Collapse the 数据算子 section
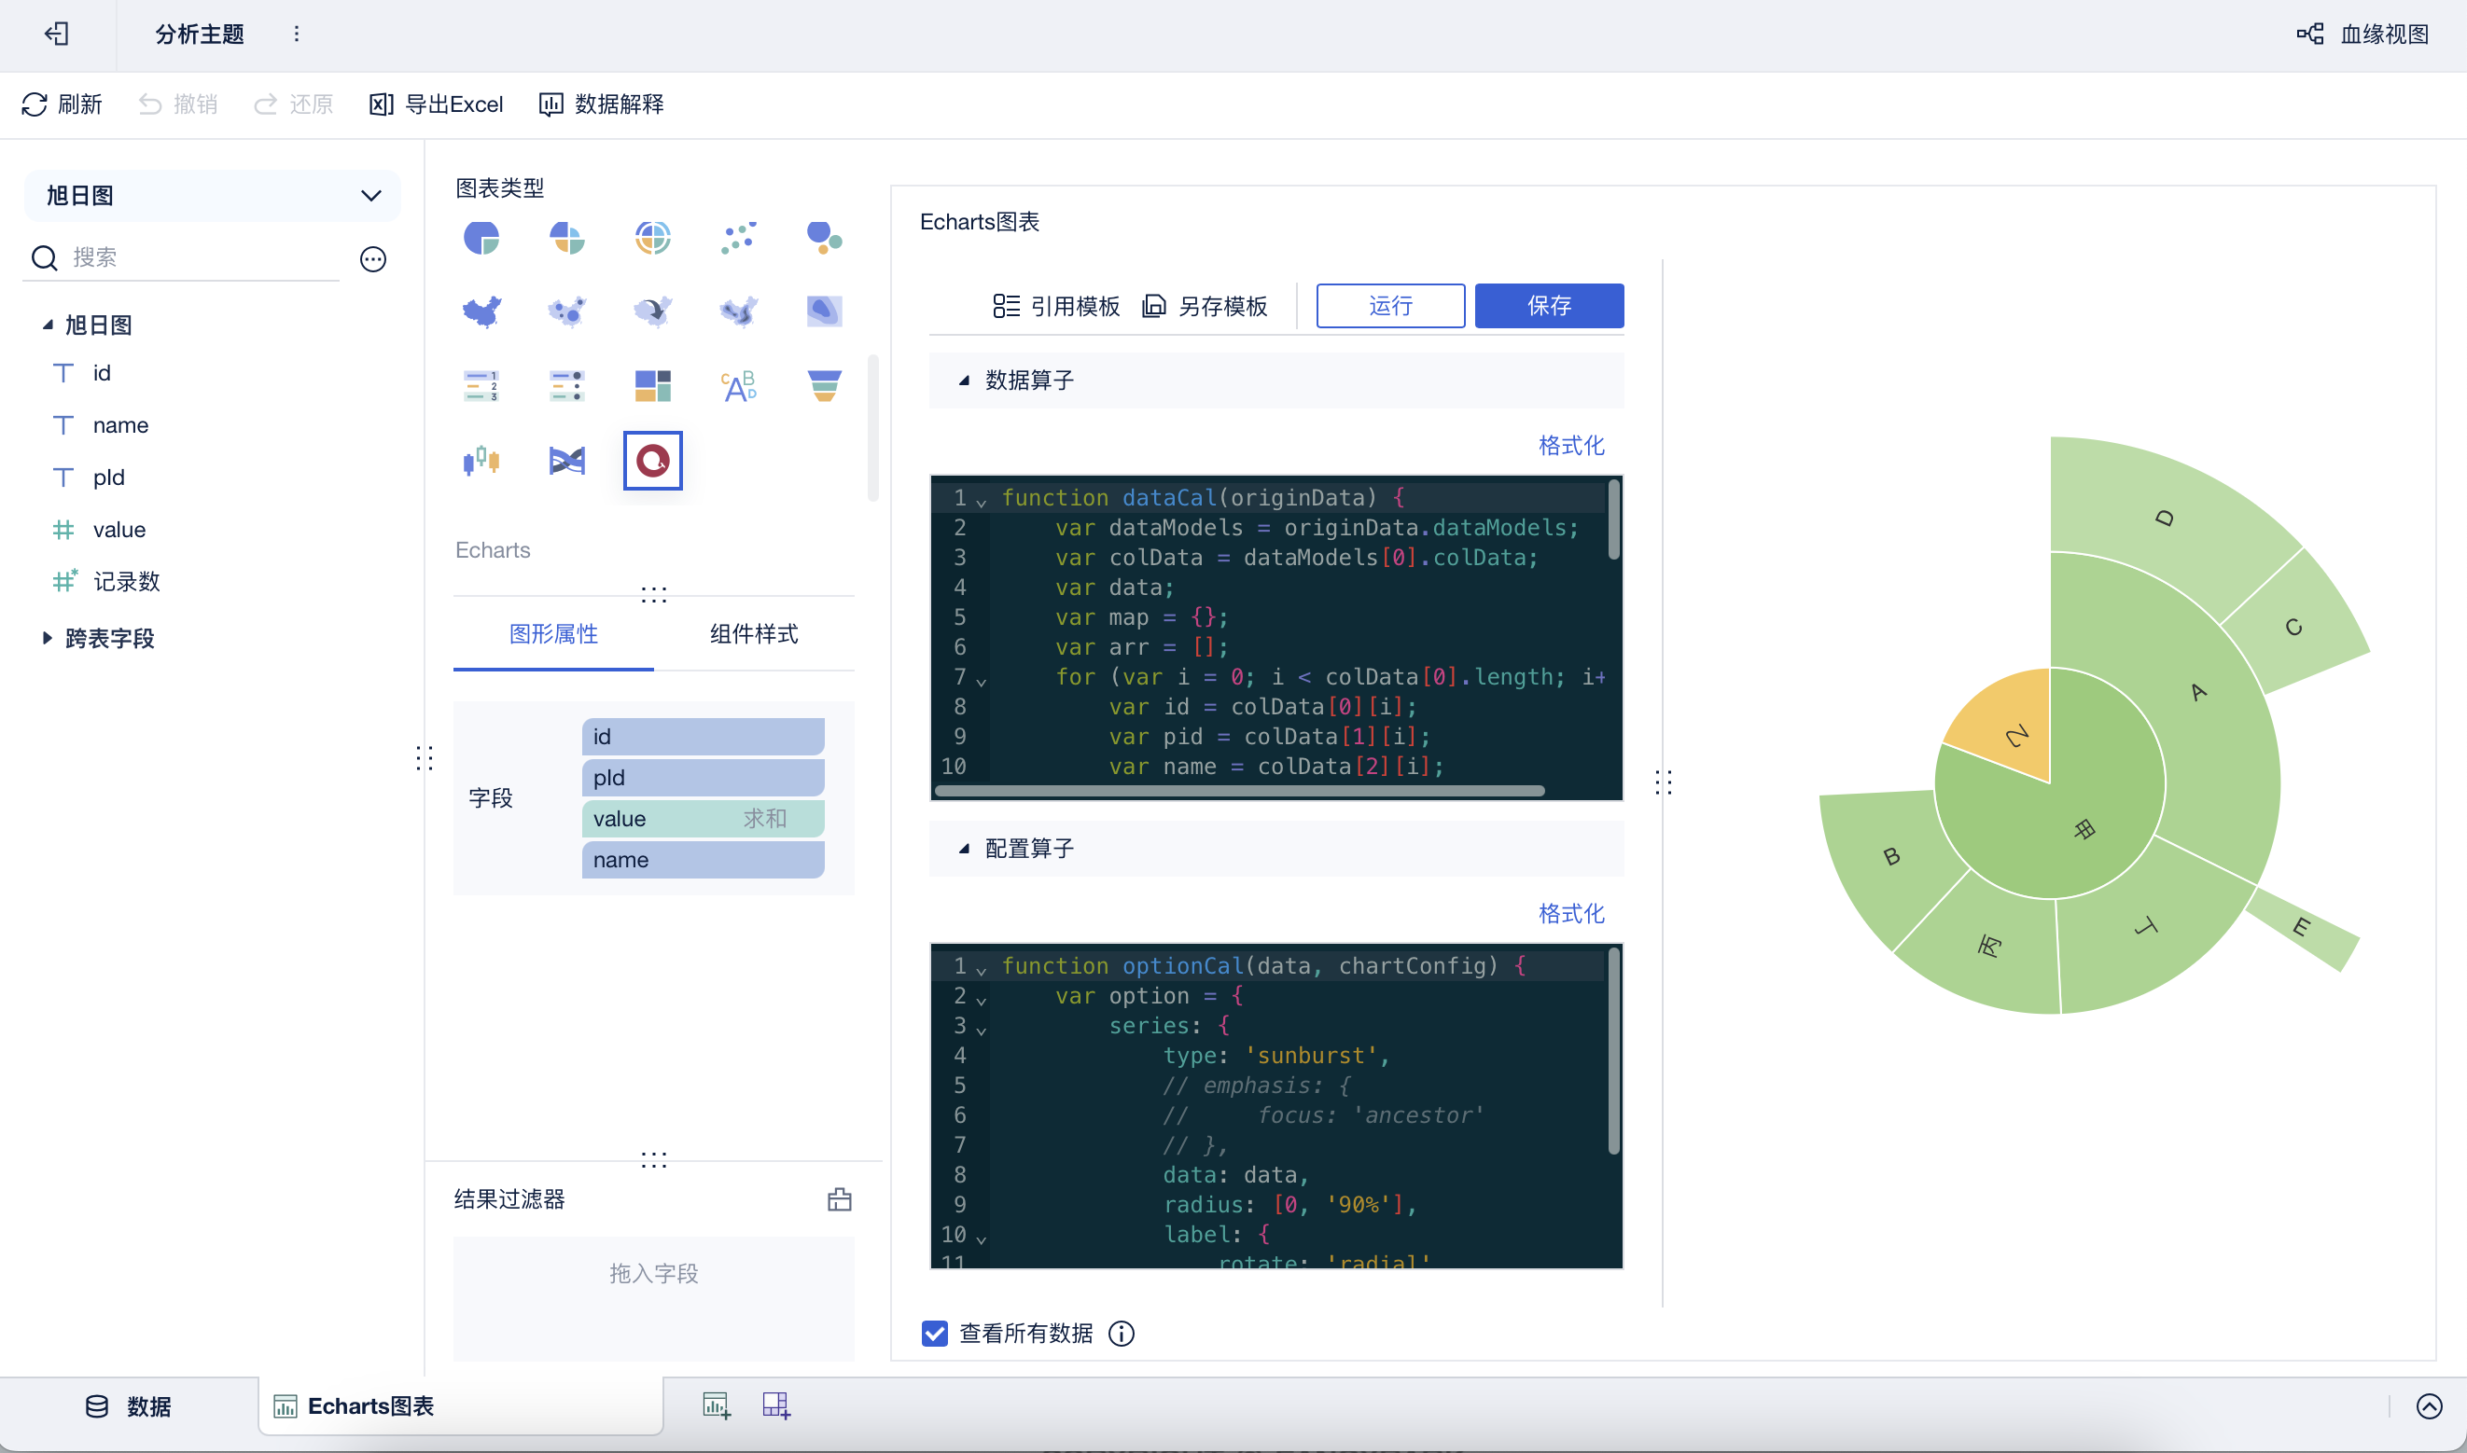2467x1453 pixels. point(964,380)
